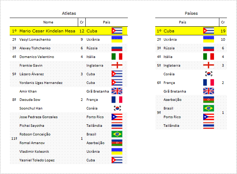The width and height of the screenshot is (237, 174).
Task: Click the Vasyl Lomachenko name cell
Action: [35, 40]
